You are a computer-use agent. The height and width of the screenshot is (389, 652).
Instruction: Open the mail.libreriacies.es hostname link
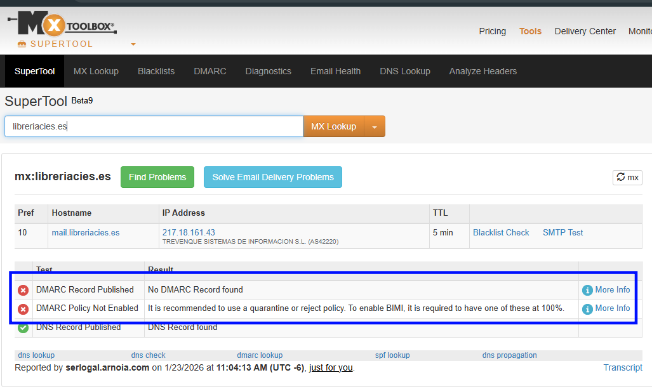(85, 233)
